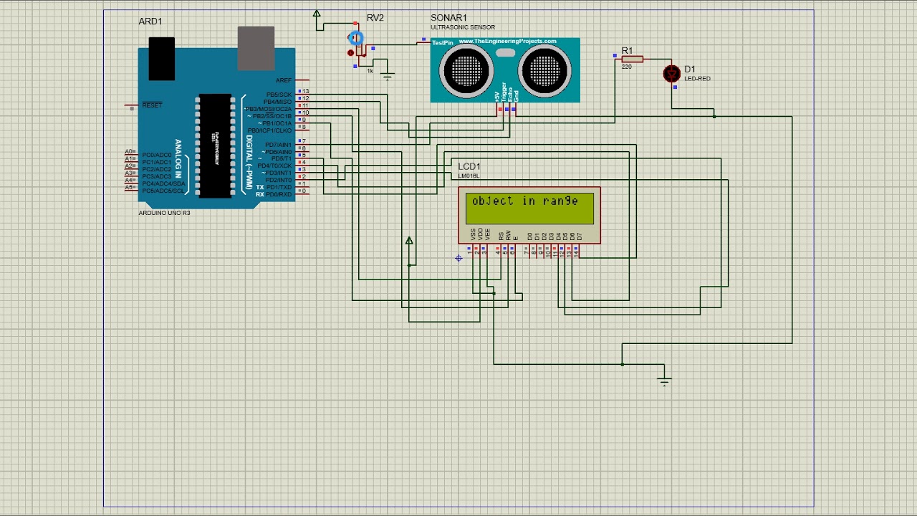Click the PD7/AIN1 pin label
The height and width of the screenshot is (516, 917).
[279, 145]
